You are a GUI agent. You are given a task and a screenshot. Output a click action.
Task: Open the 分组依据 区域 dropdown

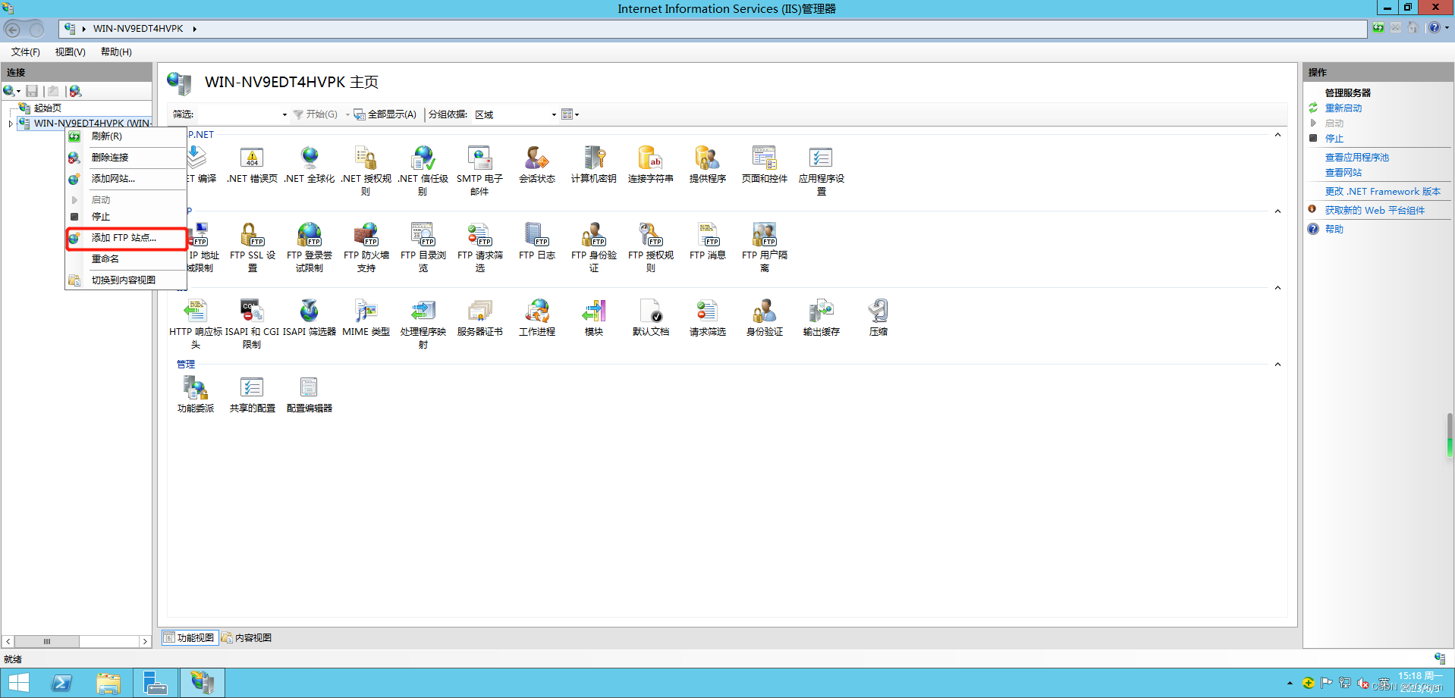(x=554, y=114)
